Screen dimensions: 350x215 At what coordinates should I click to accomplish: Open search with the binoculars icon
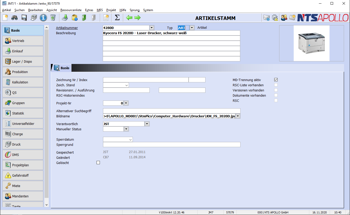15,18
